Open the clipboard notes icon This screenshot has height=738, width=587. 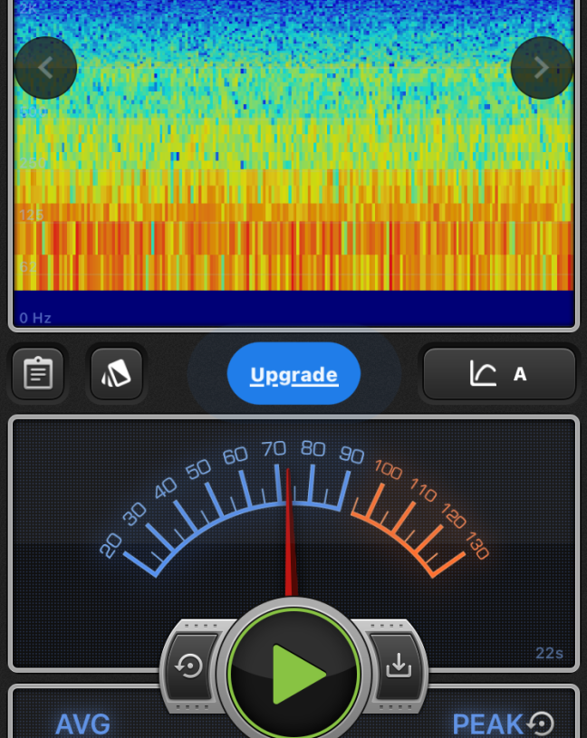pos(38,373)
